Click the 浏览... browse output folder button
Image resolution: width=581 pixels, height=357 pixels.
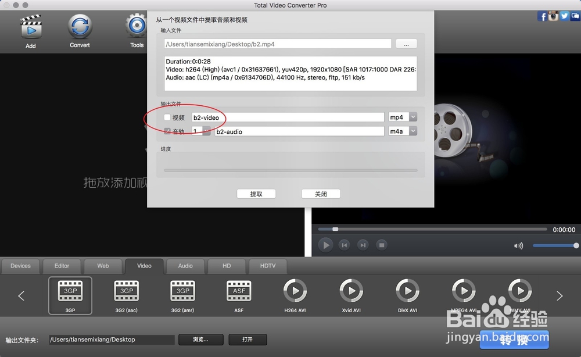(201, 339)
